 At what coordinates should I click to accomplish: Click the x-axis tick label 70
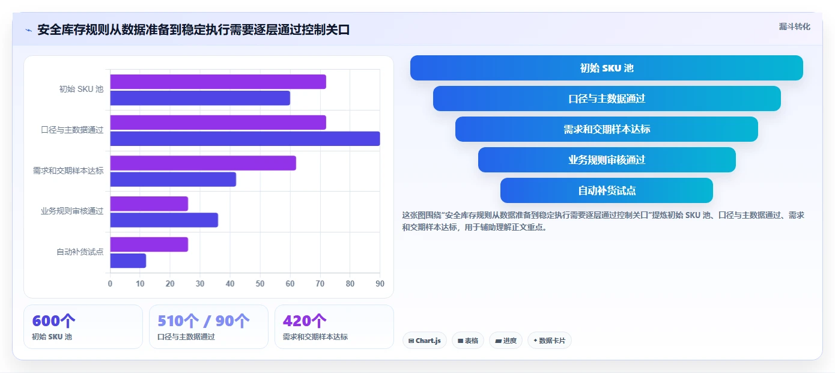320,284
